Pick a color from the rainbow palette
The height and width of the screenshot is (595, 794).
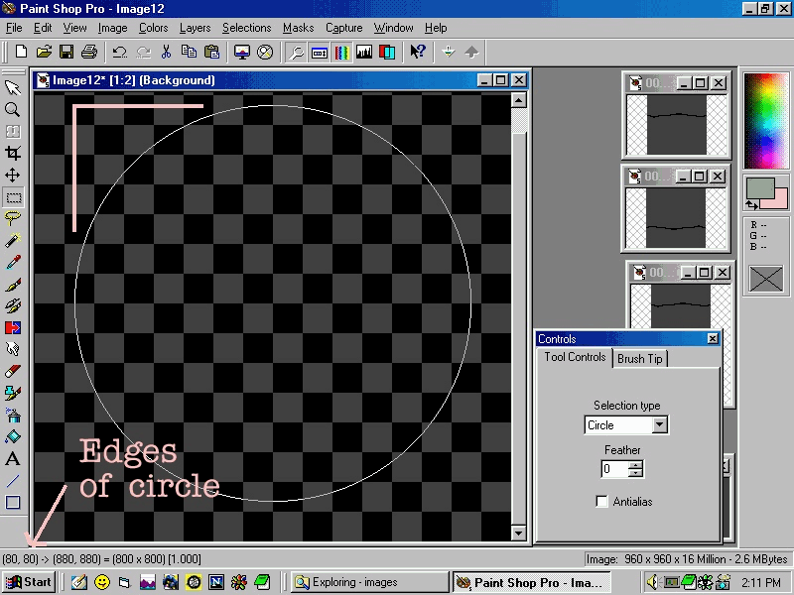765,119
